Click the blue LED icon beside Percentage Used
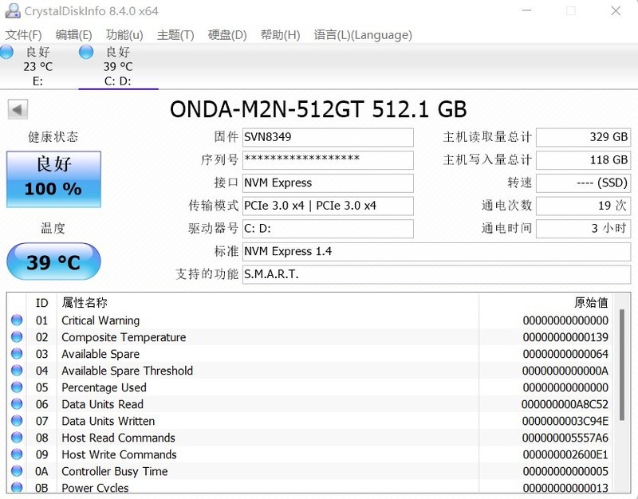The image size is (638, 499). point(17,387)
